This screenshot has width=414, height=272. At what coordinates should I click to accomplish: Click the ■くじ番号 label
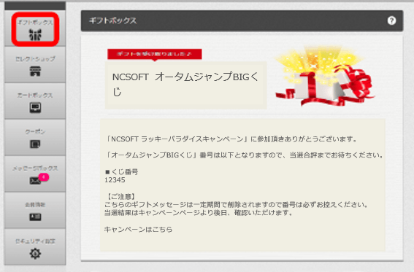[121, 172]
